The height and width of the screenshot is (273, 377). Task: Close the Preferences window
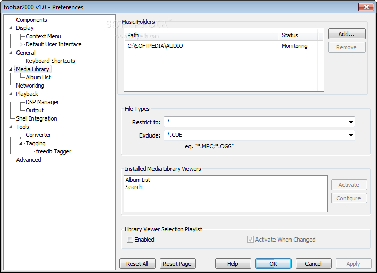[x=366, y=7]
